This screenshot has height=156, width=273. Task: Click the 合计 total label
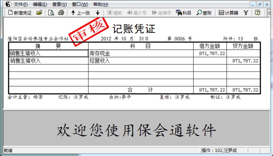(140, 90)
